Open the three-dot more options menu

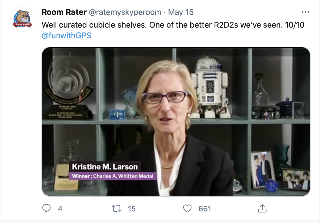click(x=305, y=12)
